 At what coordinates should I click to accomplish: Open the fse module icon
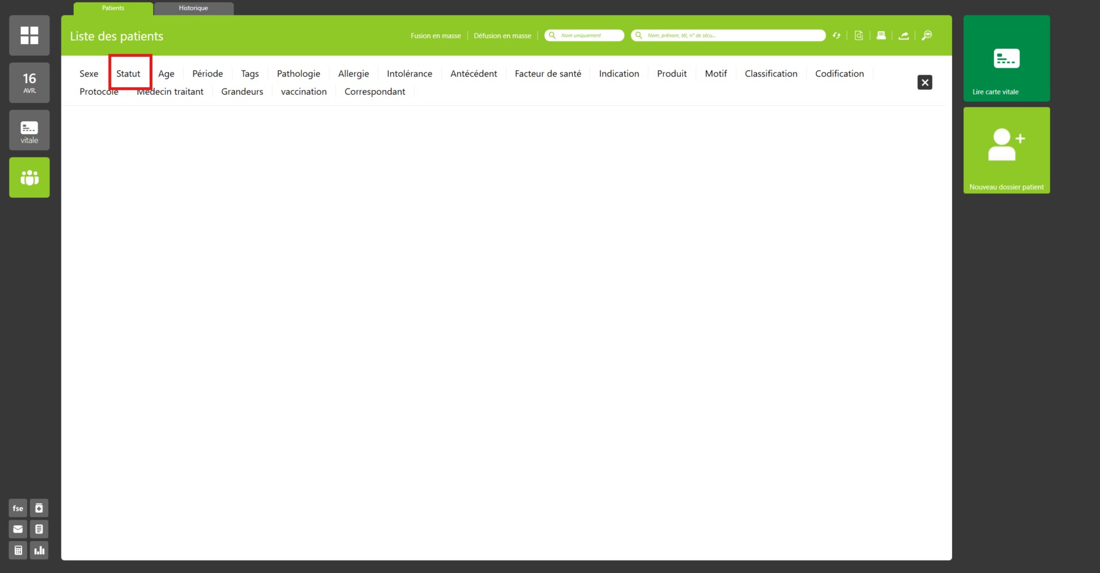18,508
